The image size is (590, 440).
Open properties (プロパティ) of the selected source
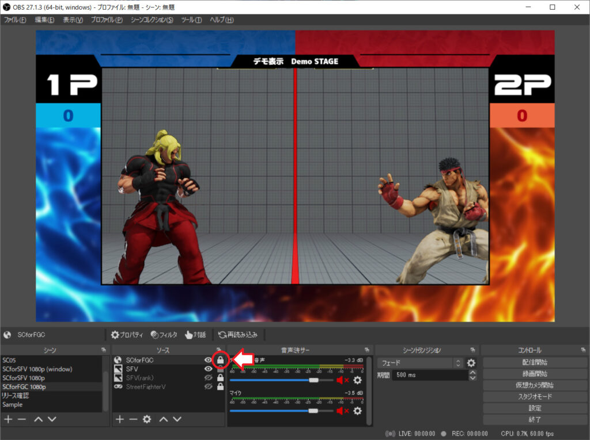(127, 334)
